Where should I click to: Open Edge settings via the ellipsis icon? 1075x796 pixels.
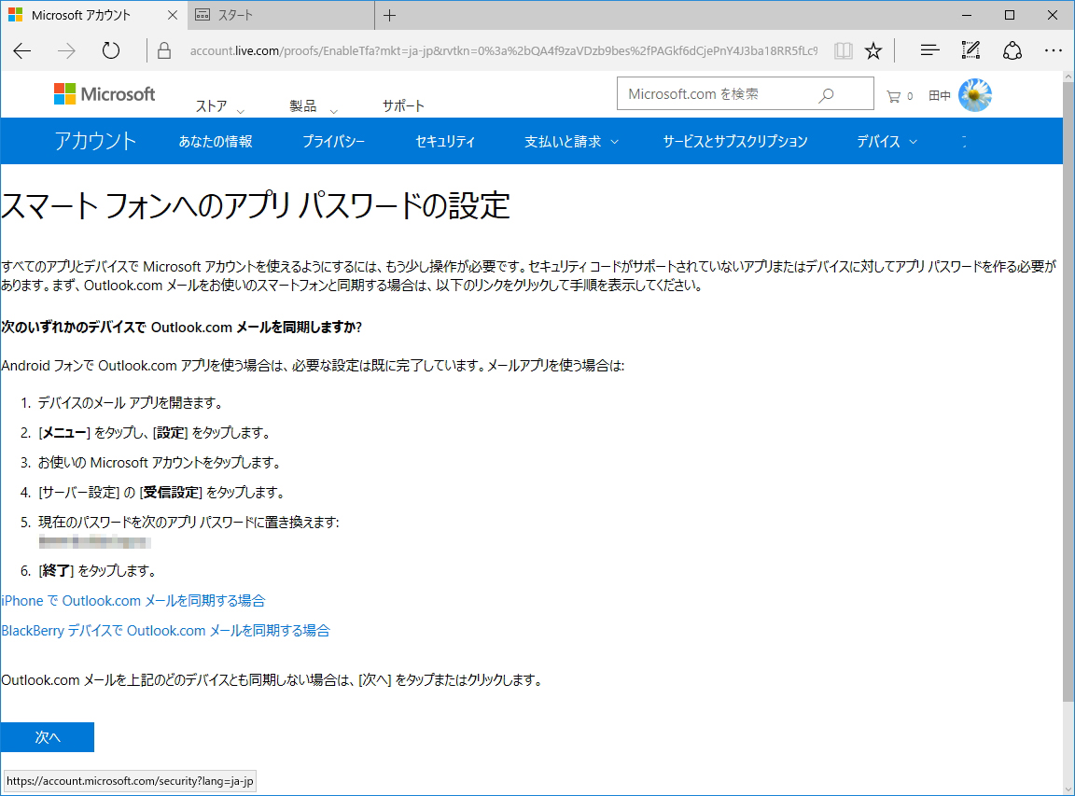pyautogui.click(x=1054, y=51)
